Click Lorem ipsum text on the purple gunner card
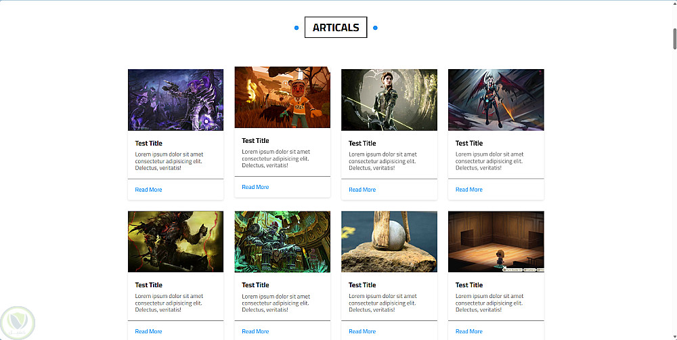 [x=169, y=161]
